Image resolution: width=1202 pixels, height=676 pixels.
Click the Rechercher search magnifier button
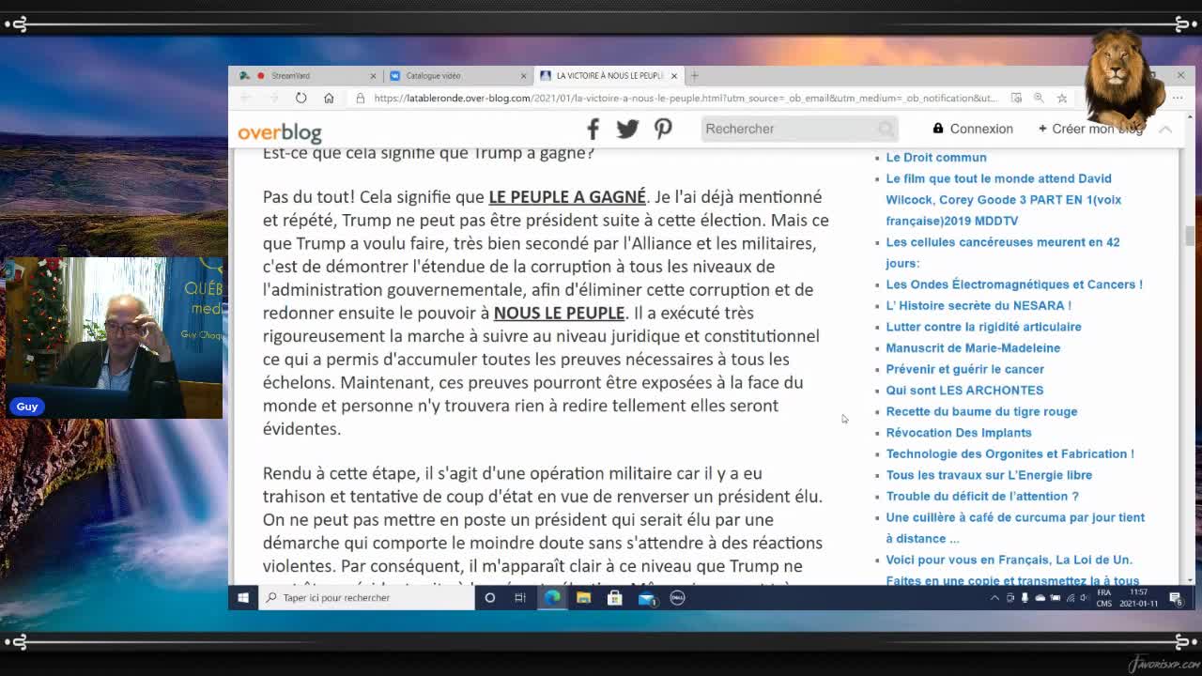click(886, 129)
